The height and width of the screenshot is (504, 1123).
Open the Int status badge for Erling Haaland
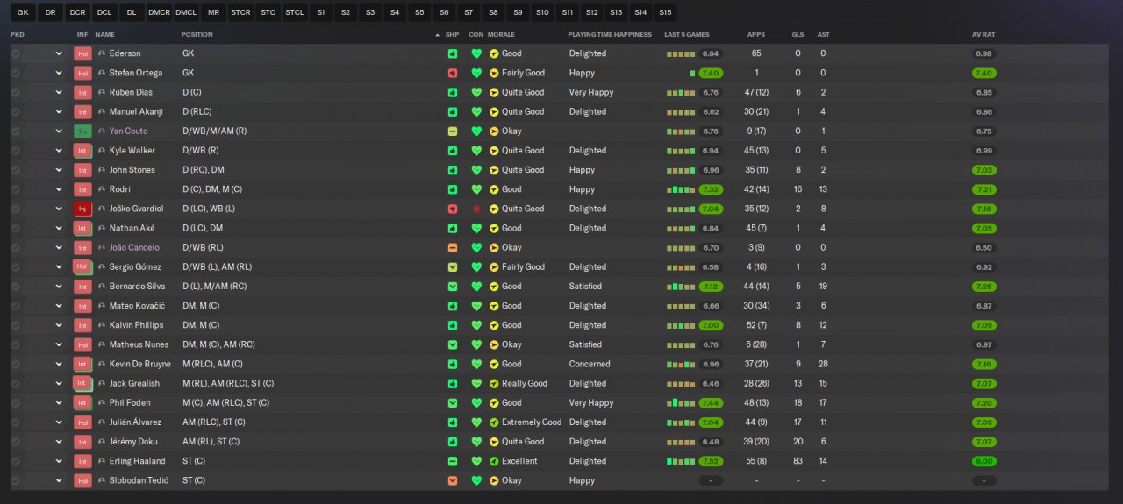[x=82, y=461]
